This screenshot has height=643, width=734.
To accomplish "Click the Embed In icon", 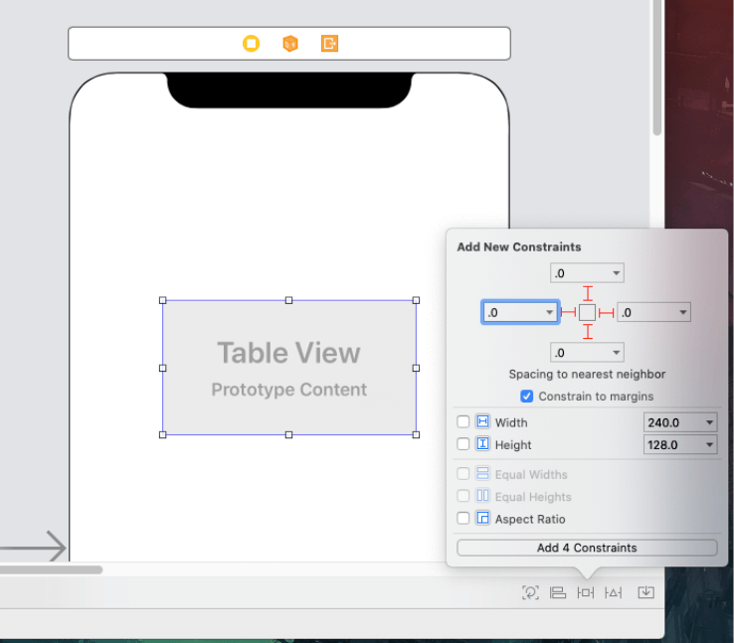I will pyautogui.click(x=646, y=592).
